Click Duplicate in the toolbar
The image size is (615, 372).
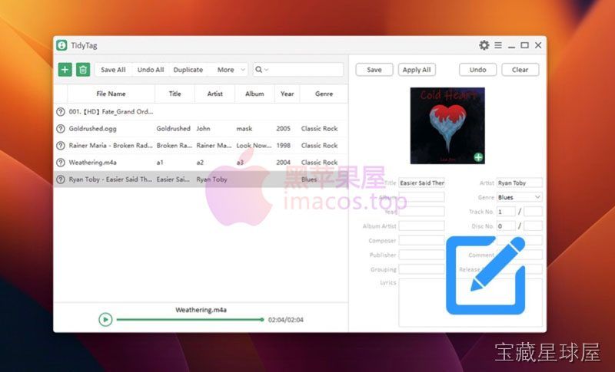[x=188, y=70]
